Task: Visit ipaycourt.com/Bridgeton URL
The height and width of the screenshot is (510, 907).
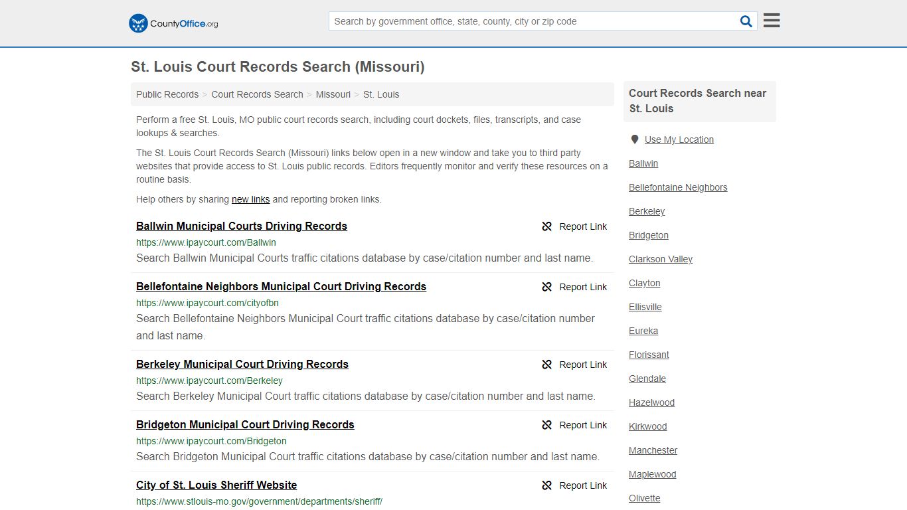Action: coord(211,441)
